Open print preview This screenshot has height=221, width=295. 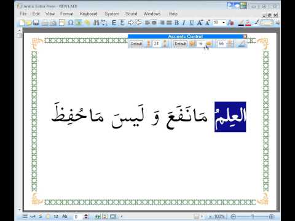pyautogui.click(x=53, y=23)
